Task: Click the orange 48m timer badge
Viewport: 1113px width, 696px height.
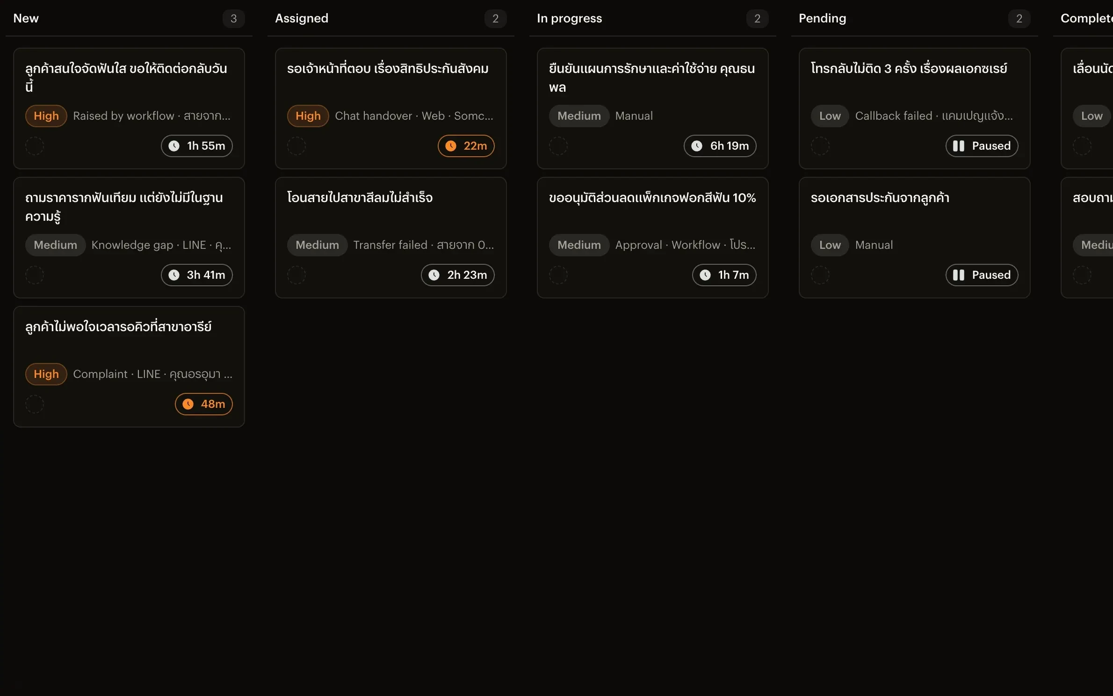Action: coord(204,404)
